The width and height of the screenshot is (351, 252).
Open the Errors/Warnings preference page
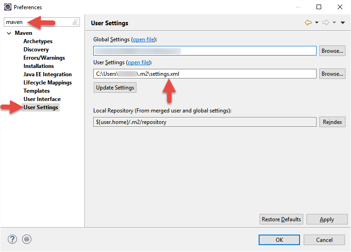pyautogui.click(x=44, y=58)
